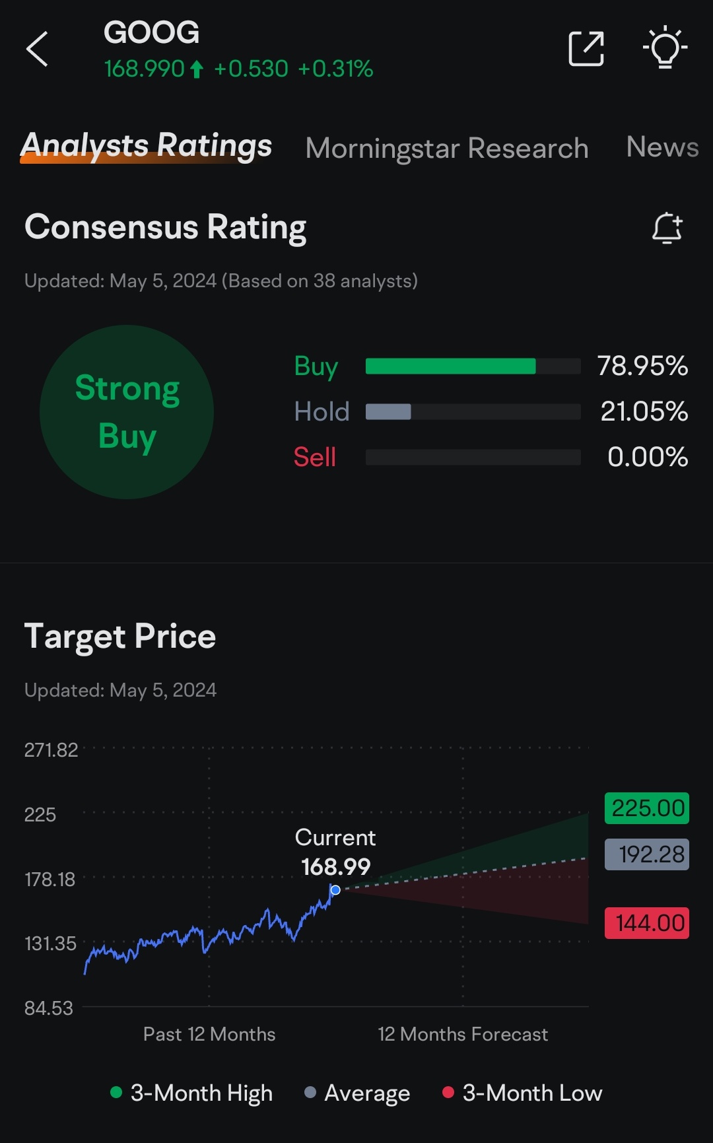
Task: Click the green Buy percentage bar
Action: pos(450,366)
